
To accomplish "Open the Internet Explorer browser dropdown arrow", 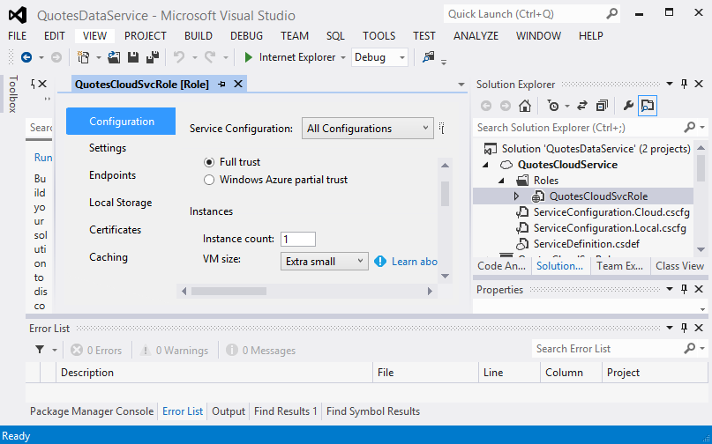I will tap(343, 57).
